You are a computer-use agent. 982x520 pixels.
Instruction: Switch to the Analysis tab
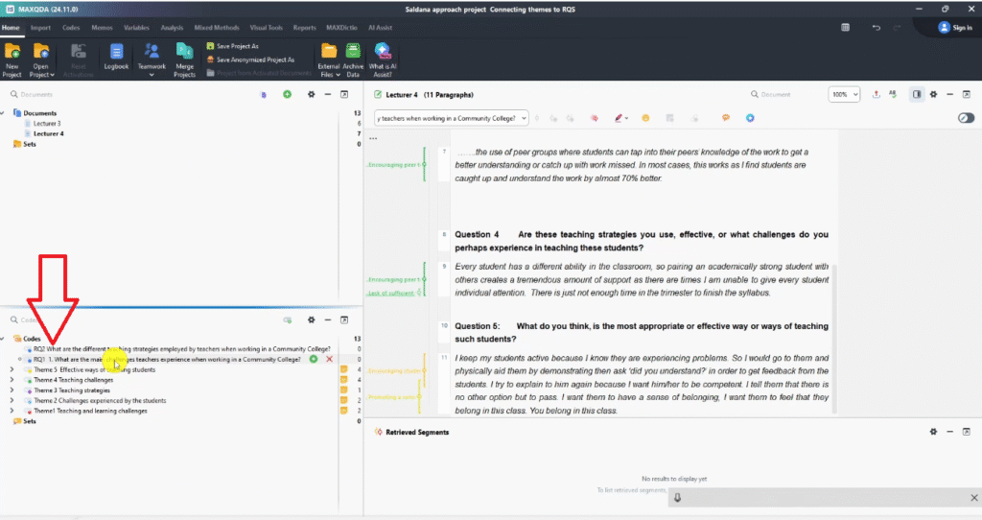[x=172, y=28]
